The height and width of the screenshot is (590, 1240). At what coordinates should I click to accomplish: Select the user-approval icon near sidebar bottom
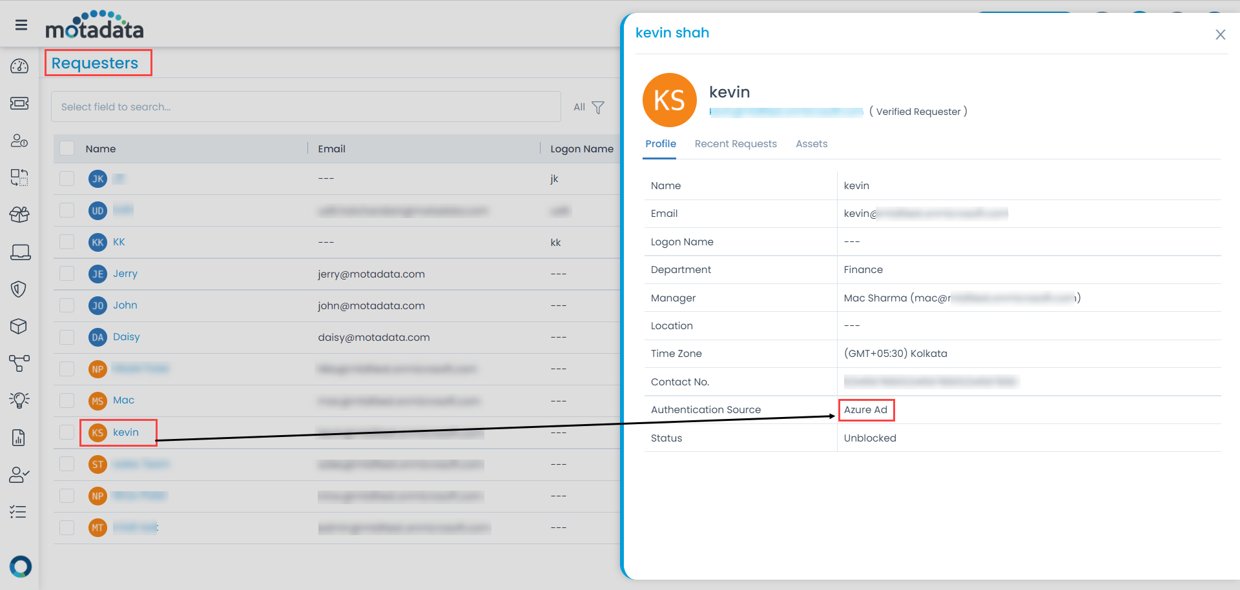coord(19,474)
